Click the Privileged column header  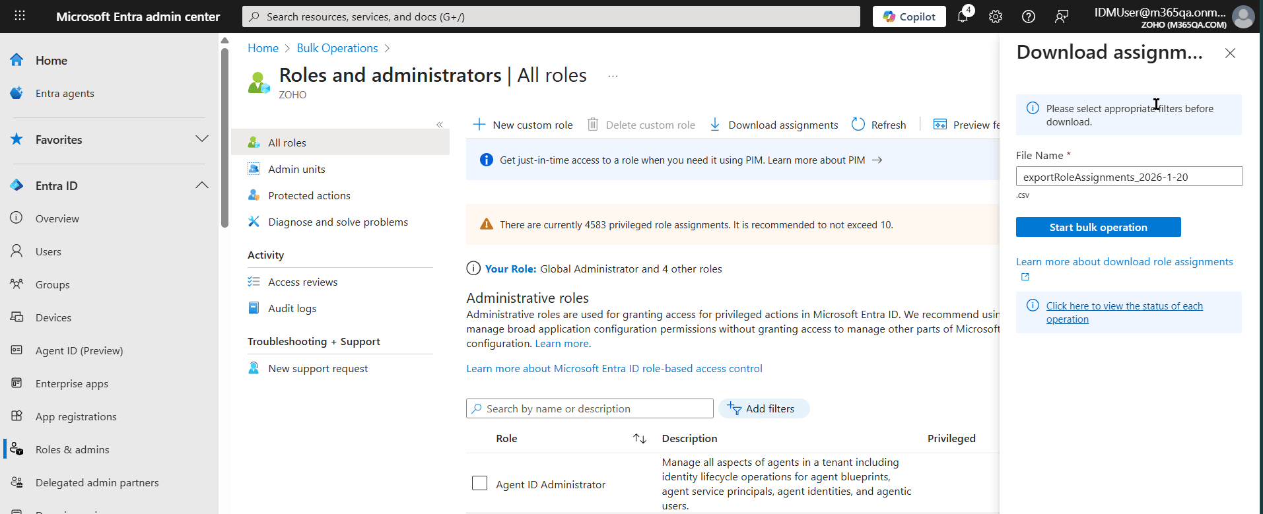[x=951, y=438]
